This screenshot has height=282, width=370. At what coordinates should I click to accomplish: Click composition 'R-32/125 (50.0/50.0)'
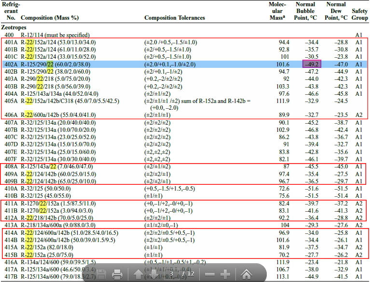46,189
